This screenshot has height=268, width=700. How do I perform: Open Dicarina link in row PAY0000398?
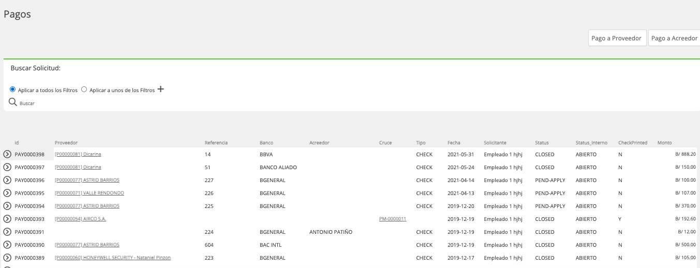(x=78, y=154)
